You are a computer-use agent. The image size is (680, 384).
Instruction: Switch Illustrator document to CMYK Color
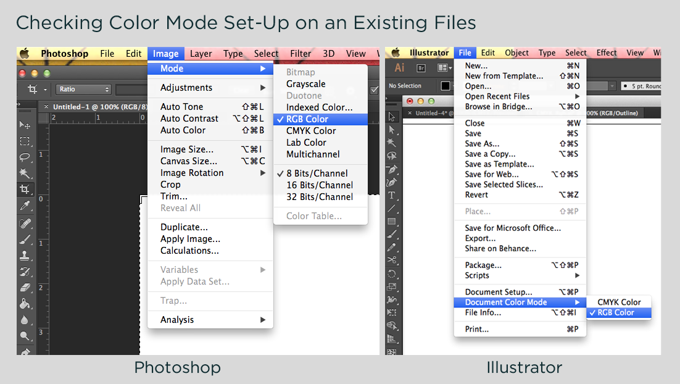[x=619, y=302]
